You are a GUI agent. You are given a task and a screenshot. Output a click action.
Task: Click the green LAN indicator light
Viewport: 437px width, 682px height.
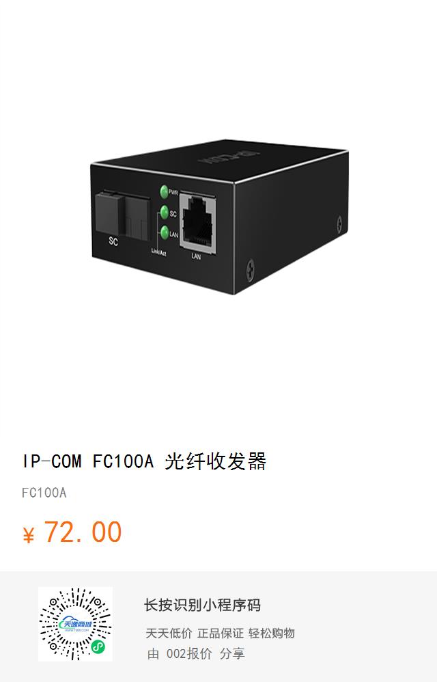click(164, 232)
